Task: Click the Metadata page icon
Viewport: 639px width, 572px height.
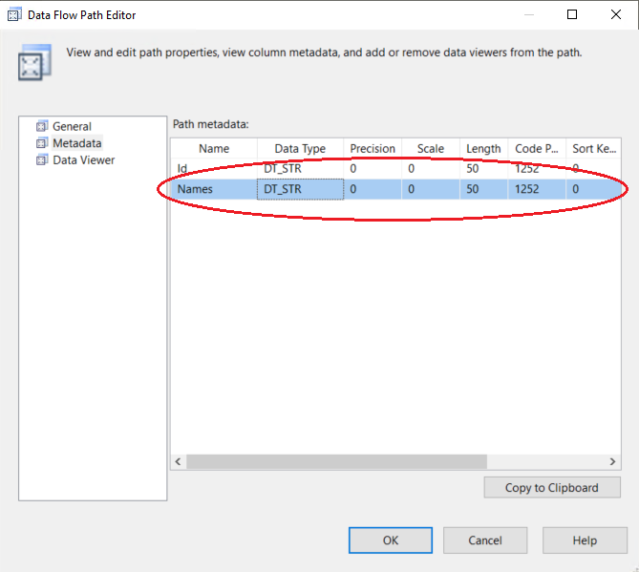Action: point(41,143)
